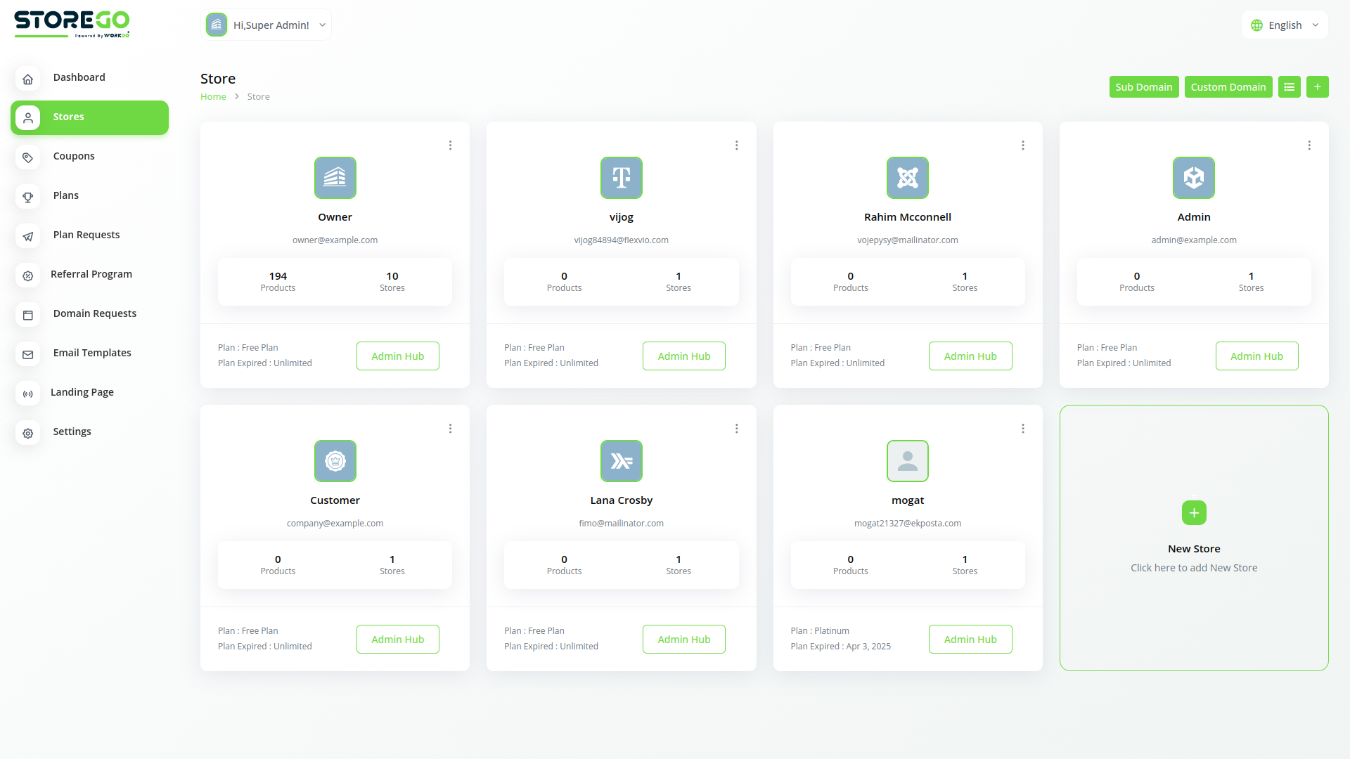Expand the Hi, Super Admin dropdown
The width and height of the screenshot is (1350, 759).
(266, 25)
